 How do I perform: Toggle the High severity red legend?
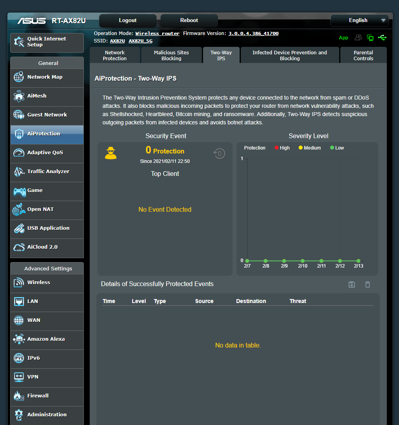(x=282, y=148)
